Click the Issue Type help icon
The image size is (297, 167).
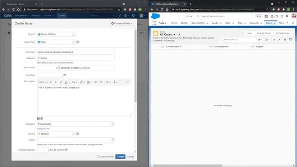(x=77, y=42)
